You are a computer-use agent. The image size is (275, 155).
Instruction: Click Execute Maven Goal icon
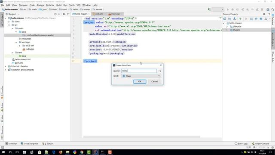tap(251, 19)
